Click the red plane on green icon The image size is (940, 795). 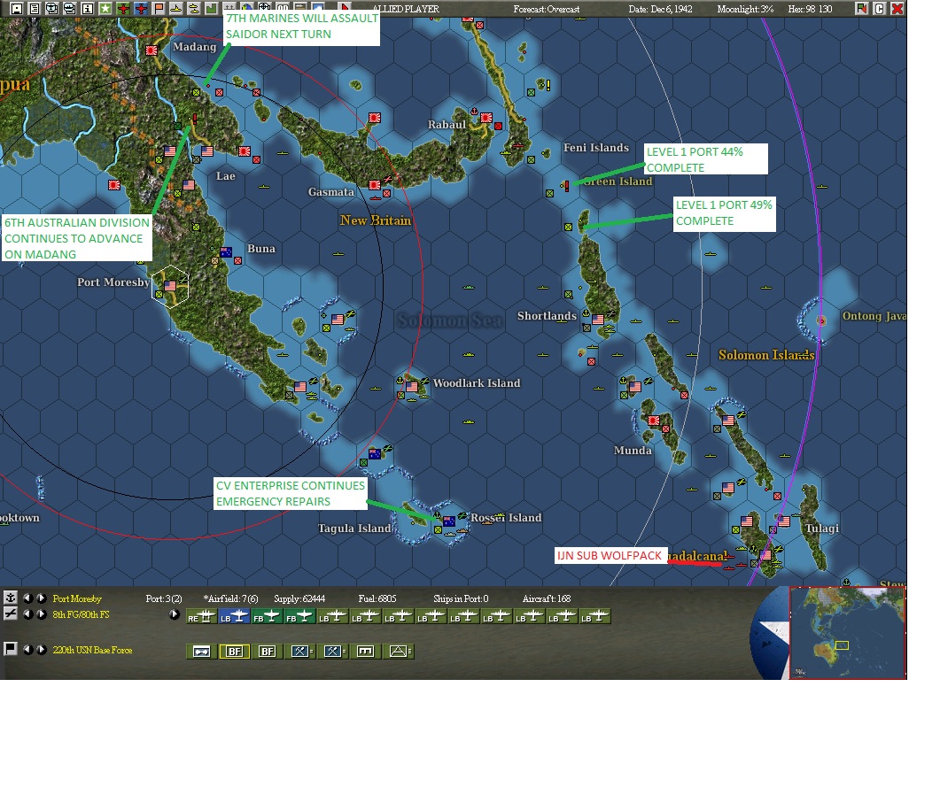[x=123, y=8]
